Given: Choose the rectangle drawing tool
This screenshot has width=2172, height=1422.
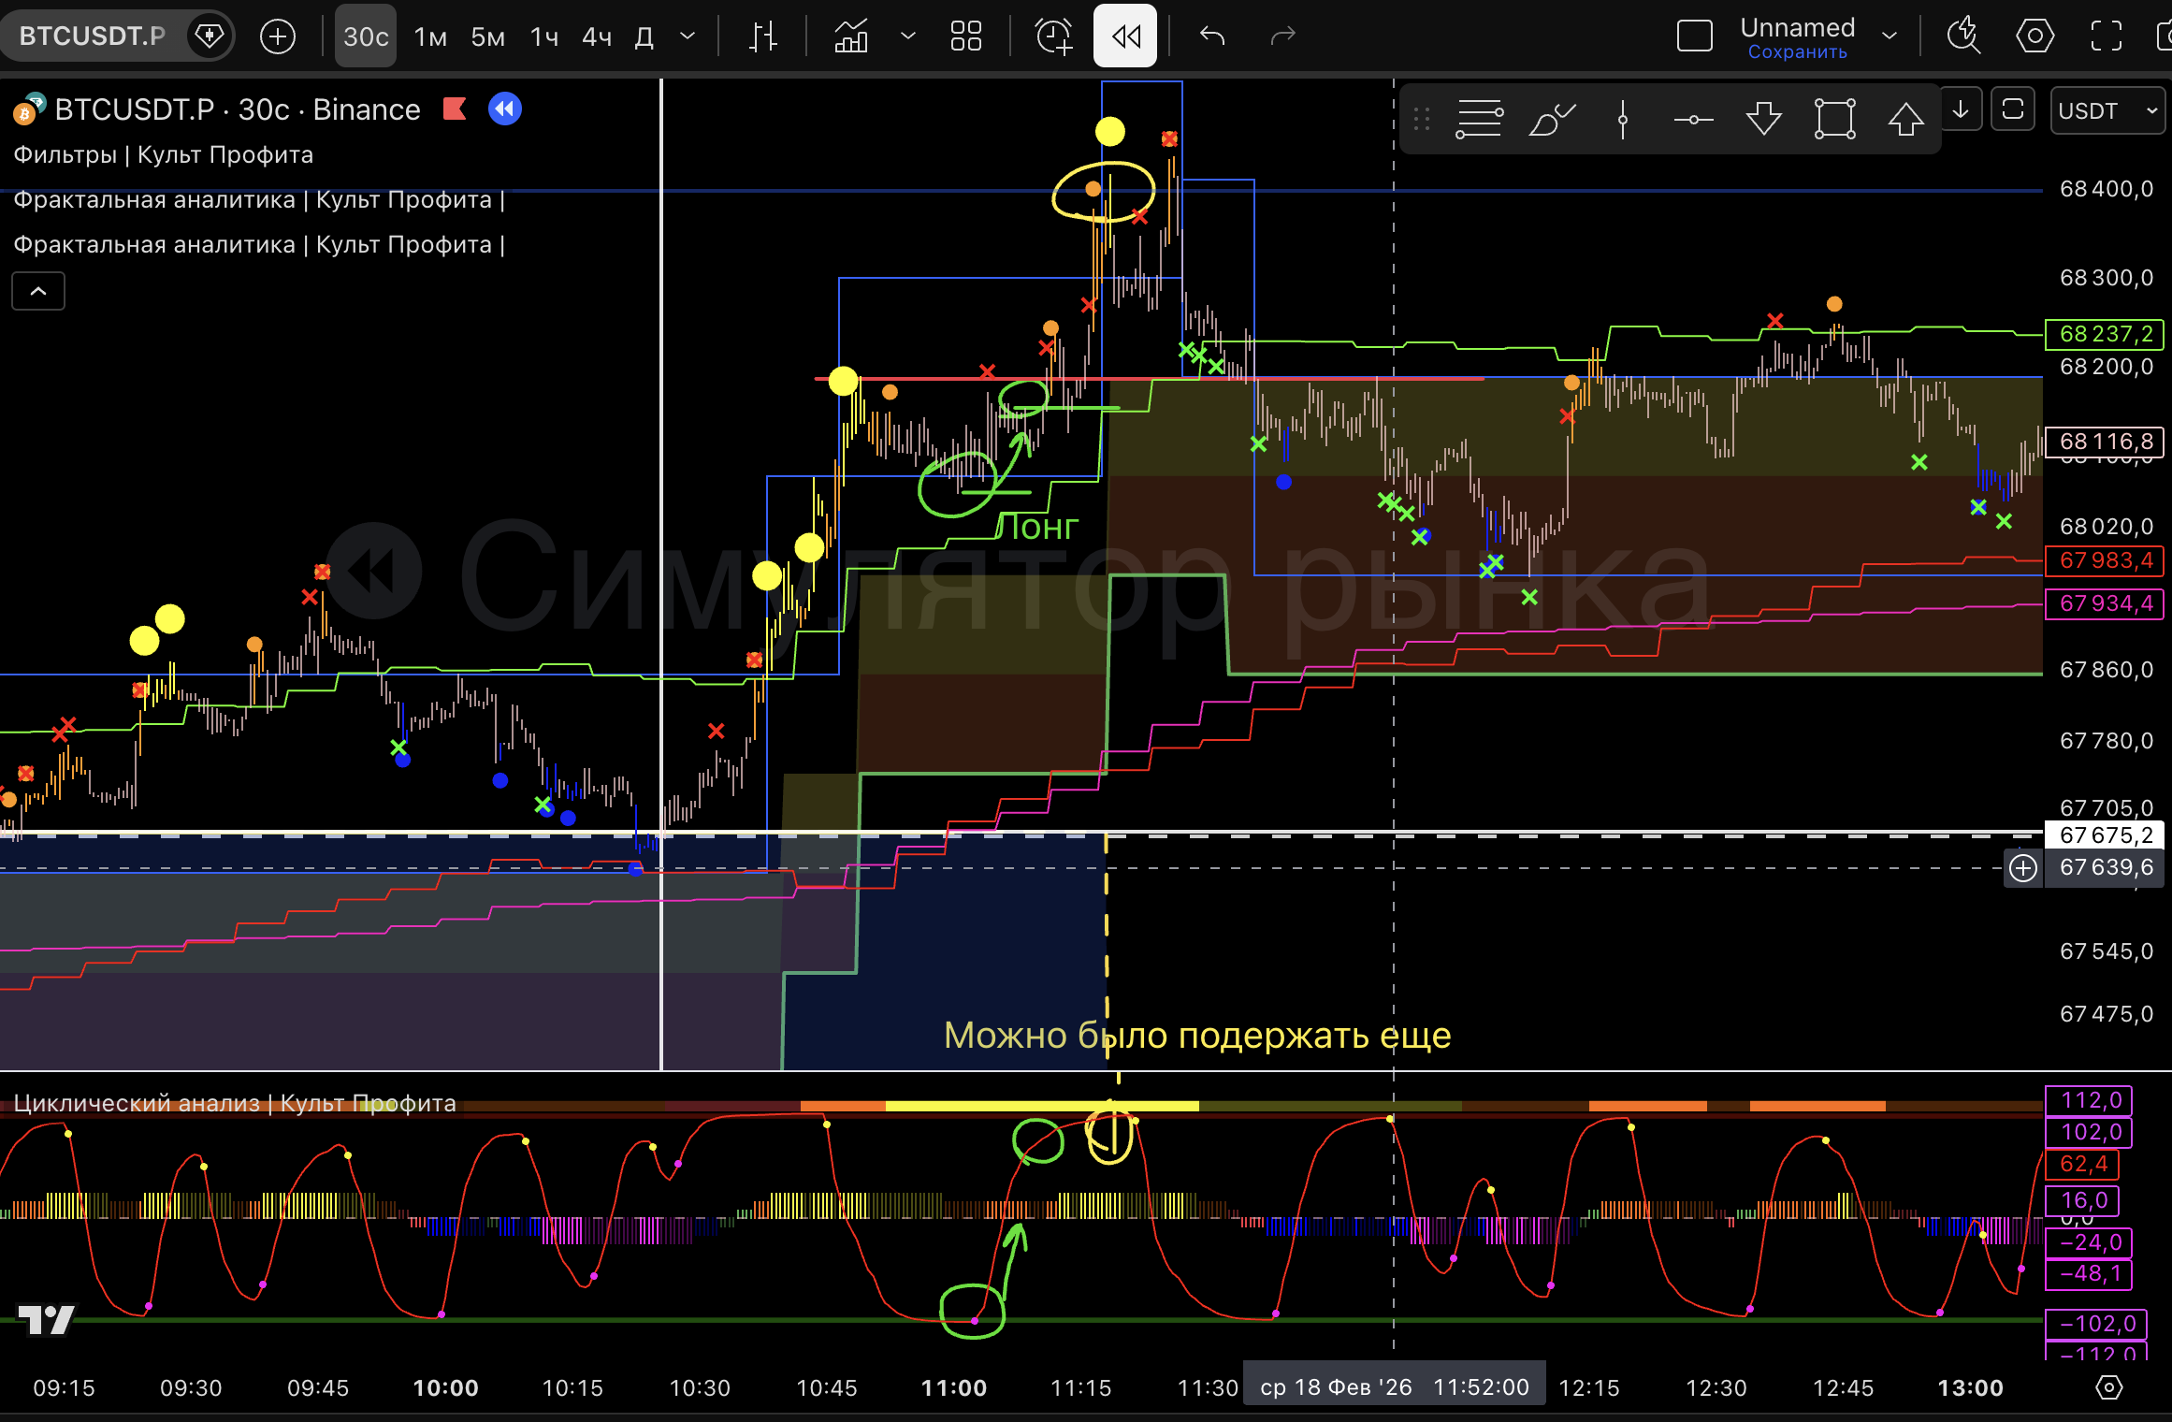Looking at the screenshot, I should tap(1834, 119).
